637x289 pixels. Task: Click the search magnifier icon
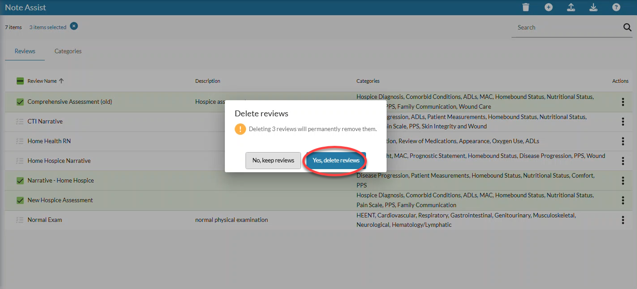click(x=627, y=27)
